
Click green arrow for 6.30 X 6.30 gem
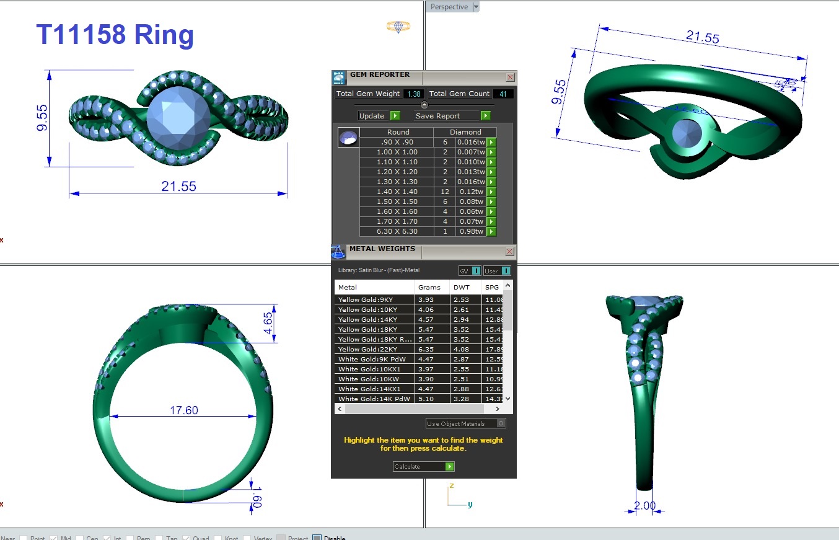click(x=491, y=232)
